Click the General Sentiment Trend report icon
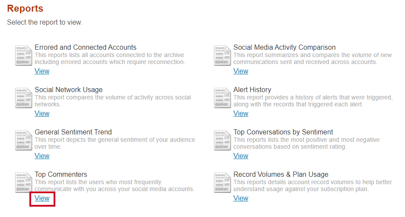The width and height of the screenshot is (405, 217). [x=23, y=140]
